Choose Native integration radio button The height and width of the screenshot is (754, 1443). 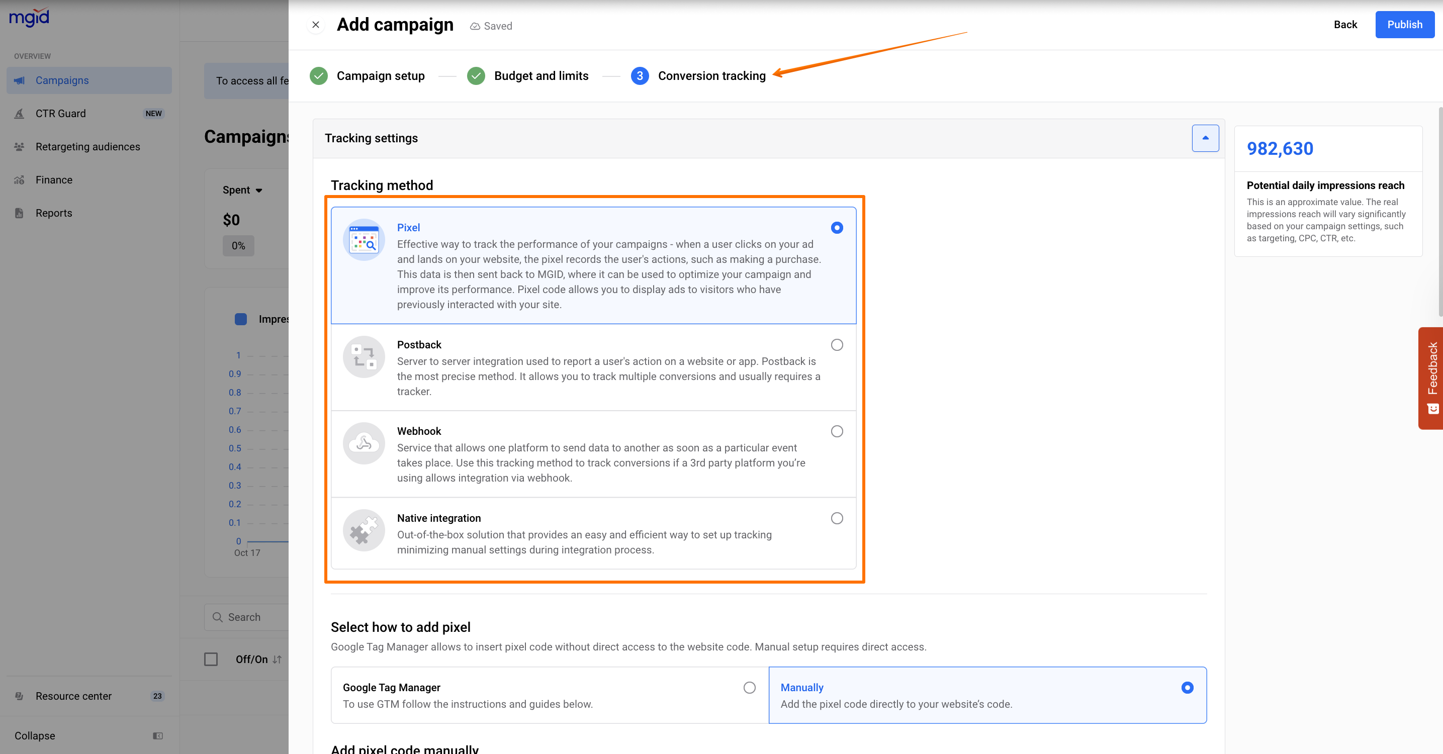(836, 518)
